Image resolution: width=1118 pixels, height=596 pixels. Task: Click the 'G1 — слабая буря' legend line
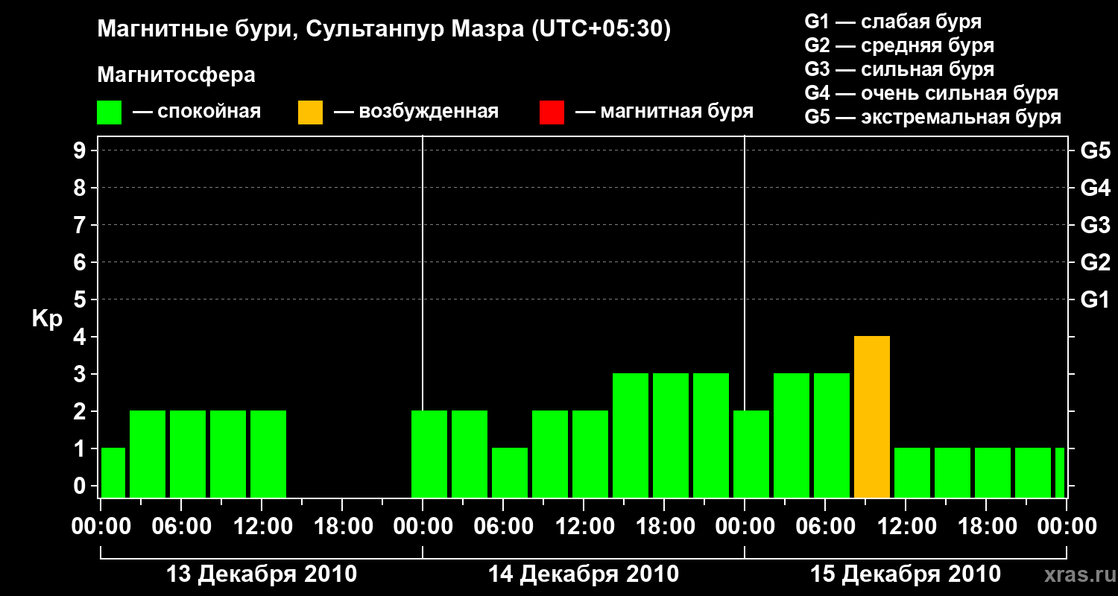point(893,22)
